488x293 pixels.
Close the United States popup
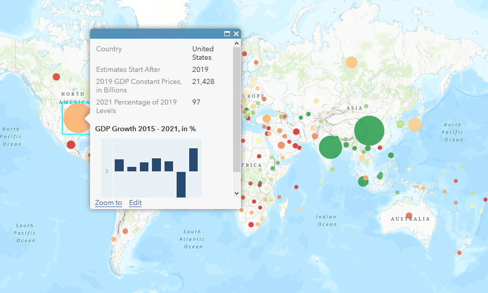coord(236,34)
